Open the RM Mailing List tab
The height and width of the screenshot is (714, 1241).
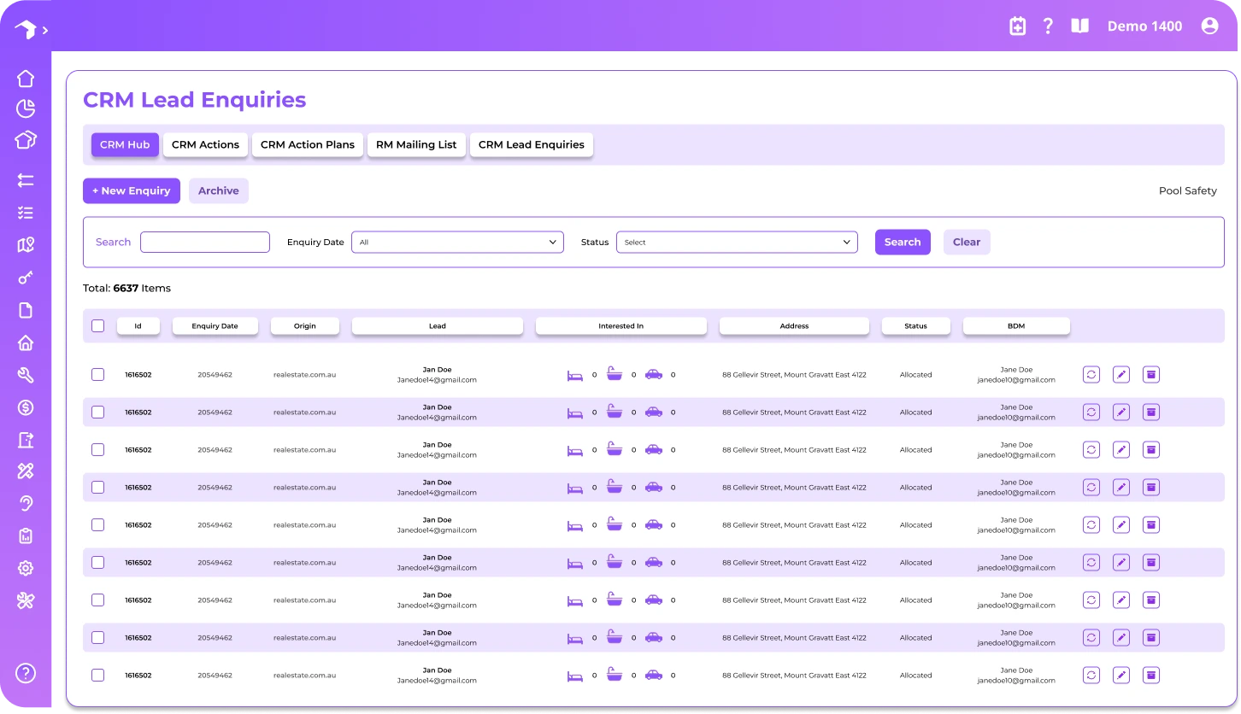point(416,144)
